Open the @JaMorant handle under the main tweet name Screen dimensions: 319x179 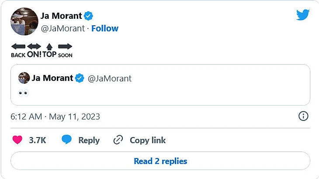(x=64, y=28)
